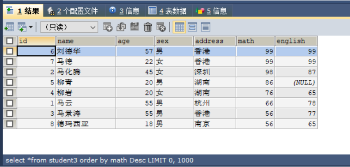Select the name cell 柳青
350x167 pixels.
coord(86,83)
